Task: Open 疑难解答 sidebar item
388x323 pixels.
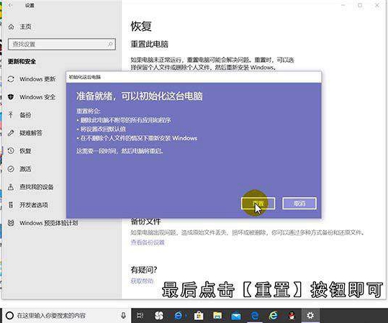Action: pos(31,133)
